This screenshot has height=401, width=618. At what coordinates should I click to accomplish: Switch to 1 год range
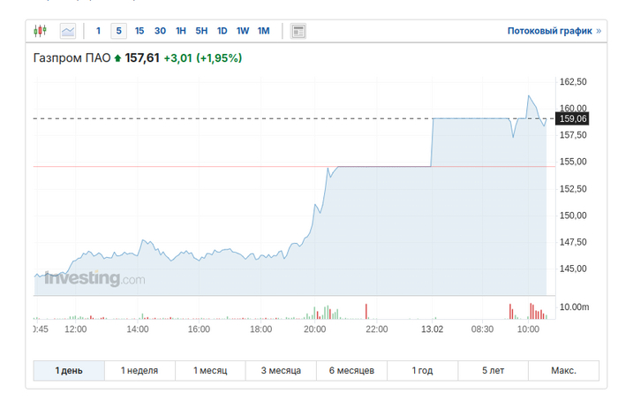tap(422, 371)
